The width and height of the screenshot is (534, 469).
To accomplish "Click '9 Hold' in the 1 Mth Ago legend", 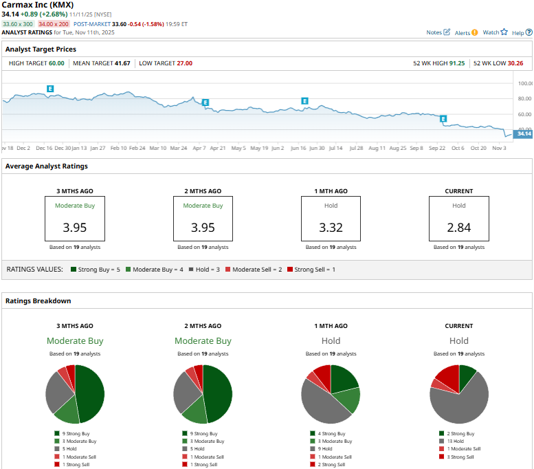I will coord(325,449).
